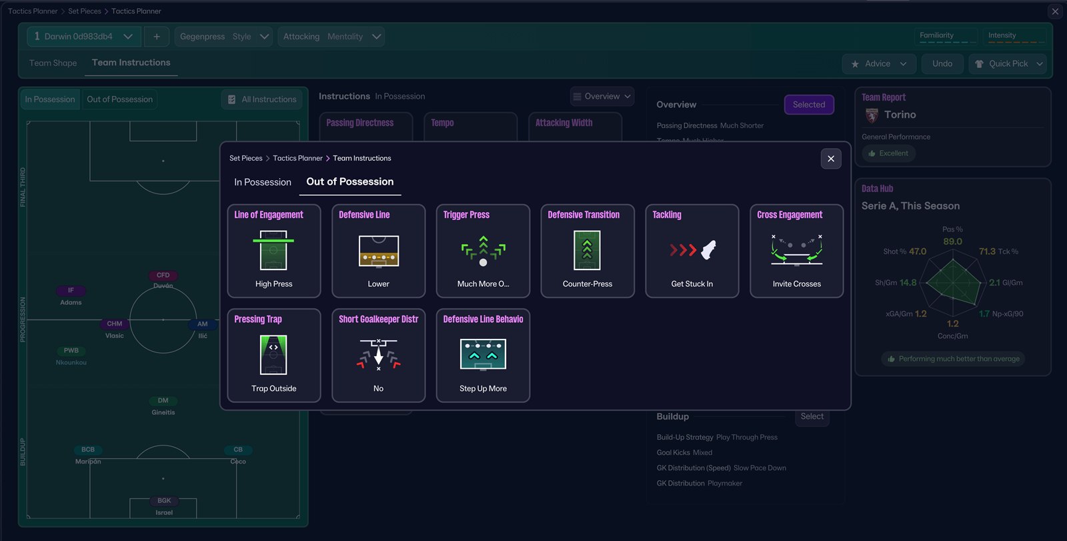1067x541 pixels.
Task: Open the Team Shape tab
Action: point(53,63)
